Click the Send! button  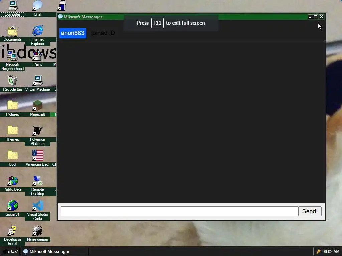[310, 211]
